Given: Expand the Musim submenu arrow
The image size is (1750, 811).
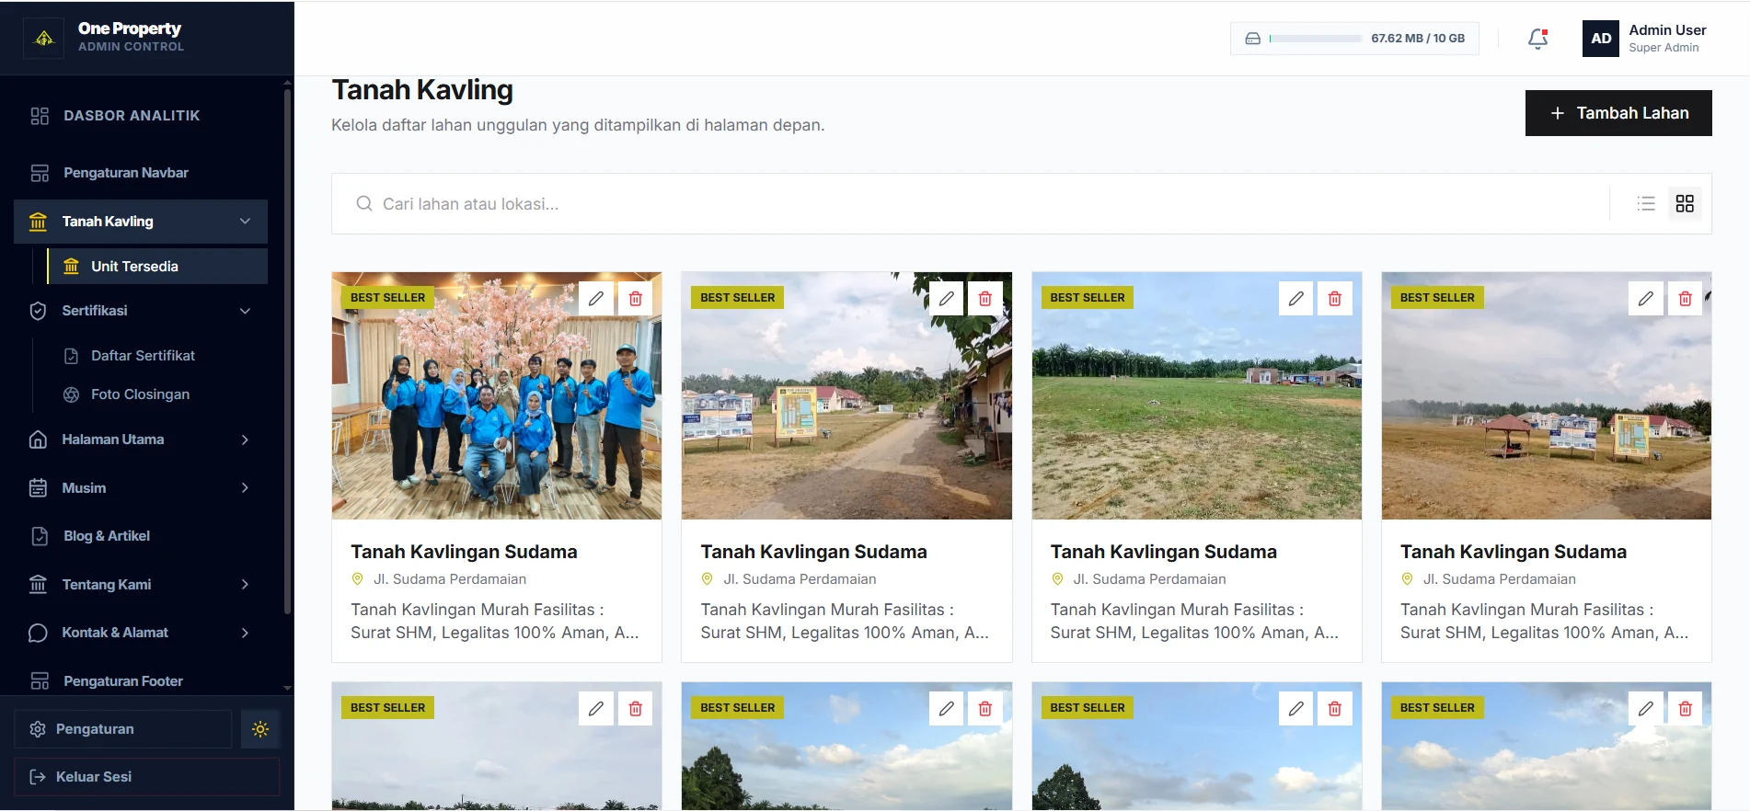Looking at the screenshot, I should 245,488.
